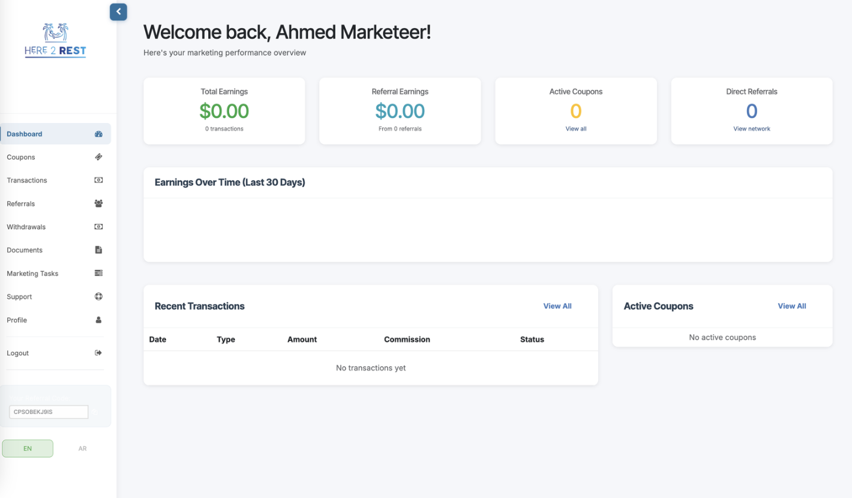Click the Coupons ticket icon

pos(99,157)
